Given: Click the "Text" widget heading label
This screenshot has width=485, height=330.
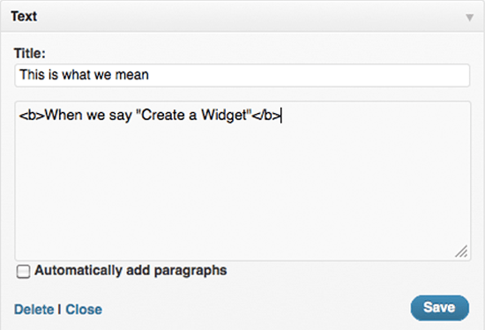Looking at the screenshot, I should coord(24,17).
